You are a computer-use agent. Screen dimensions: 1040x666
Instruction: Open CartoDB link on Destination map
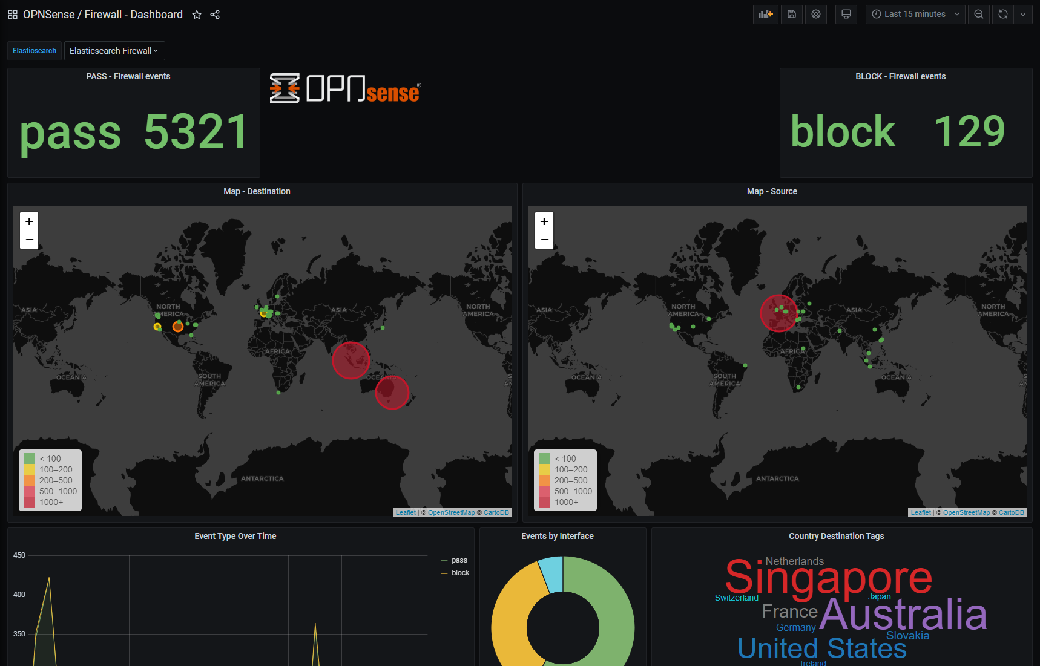coord(496,512)
